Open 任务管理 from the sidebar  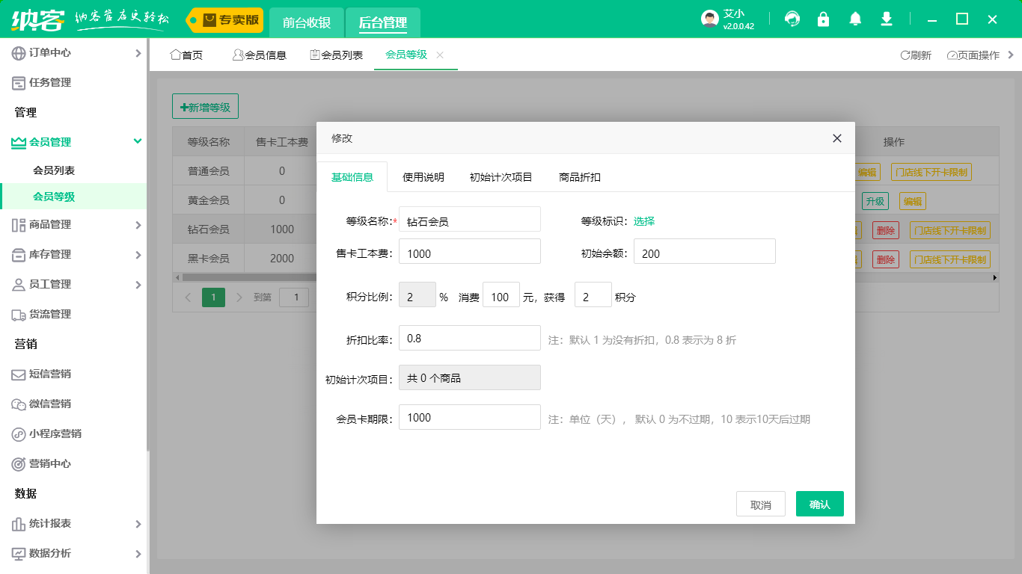[52, 82]
